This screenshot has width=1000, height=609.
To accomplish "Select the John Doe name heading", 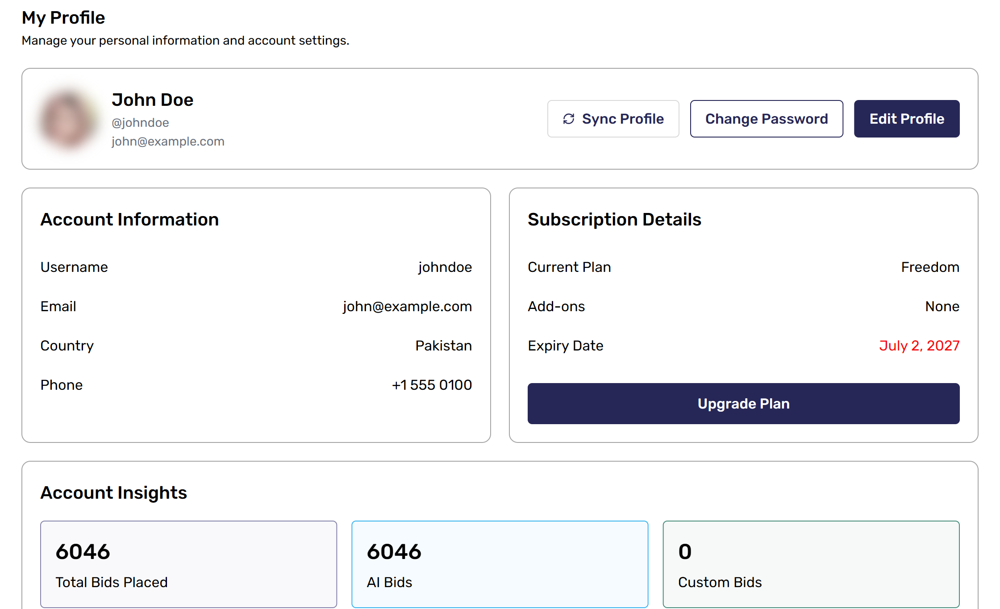I will click(153, 100).
